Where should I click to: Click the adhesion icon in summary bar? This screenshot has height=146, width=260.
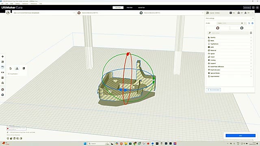click(x=245, y=13)
